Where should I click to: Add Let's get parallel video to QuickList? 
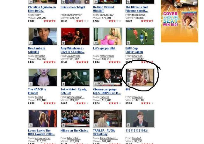point(96,43)
